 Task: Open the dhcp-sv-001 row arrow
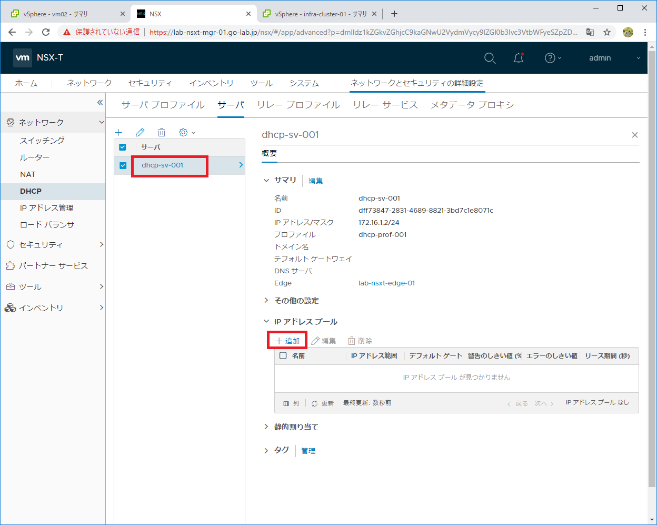(x=241, y=165)
